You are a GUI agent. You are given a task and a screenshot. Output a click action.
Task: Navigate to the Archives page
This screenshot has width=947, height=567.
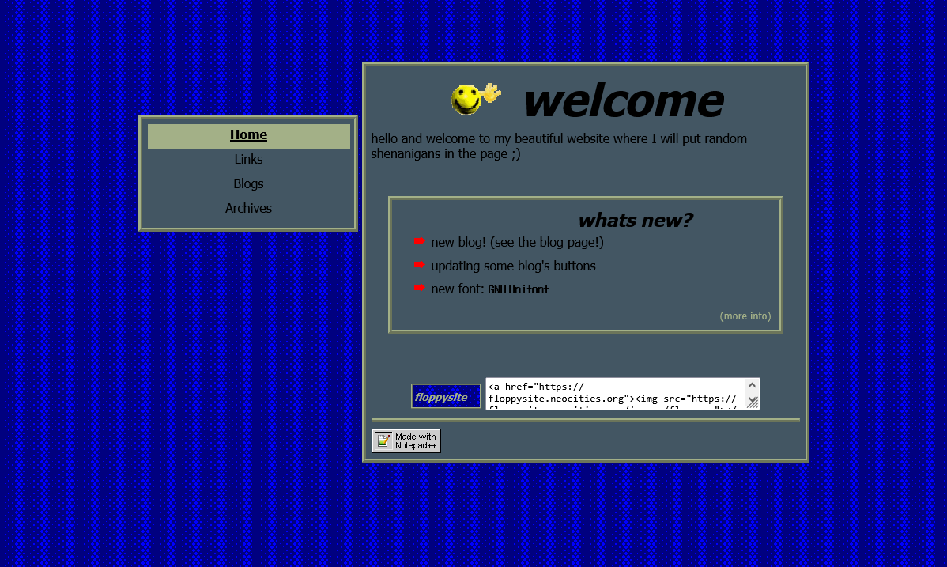coord(248,209)
